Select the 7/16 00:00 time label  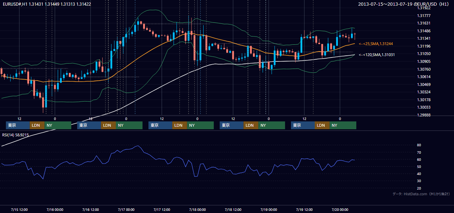(x=55, y=209)
